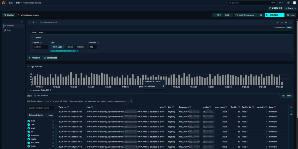The width and height of the screenshot is (298, 149).
Task: Grab the query A drag handle
Action: 290,22
